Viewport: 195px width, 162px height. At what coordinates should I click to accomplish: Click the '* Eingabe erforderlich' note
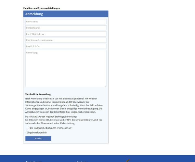pos(36,133)
